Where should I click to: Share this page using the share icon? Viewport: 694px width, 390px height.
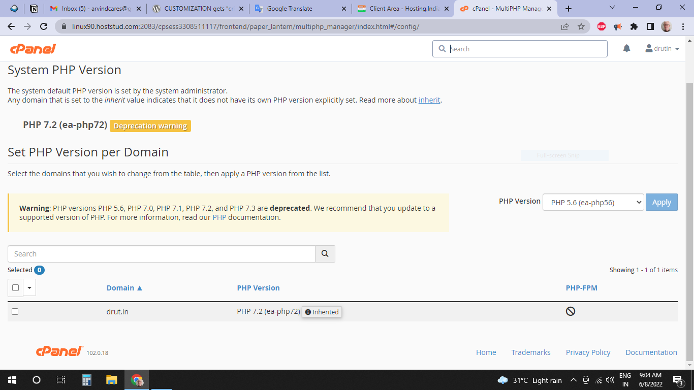[565, 26]
